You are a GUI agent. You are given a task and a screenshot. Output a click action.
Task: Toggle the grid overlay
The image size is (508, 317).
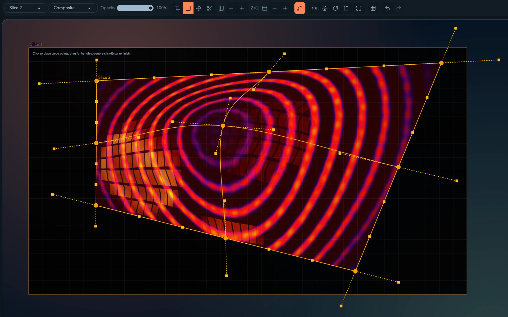click(x=373, y=8)
